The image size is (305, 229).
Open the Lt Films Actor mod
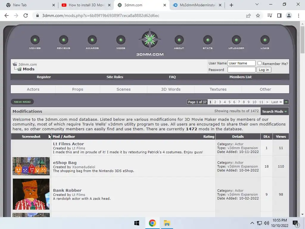tap(69, 144)
